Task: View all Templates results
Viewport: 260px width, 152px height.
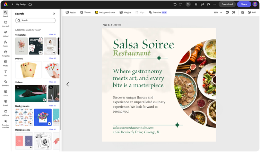Action: (52, 35)
